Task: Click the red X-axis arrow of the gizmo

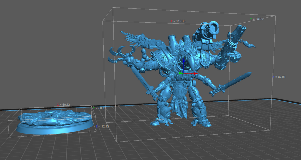Action: tap(195, 73)
